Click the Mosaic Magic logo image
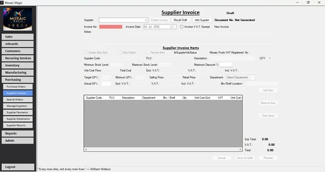 (x=18, y=19)
